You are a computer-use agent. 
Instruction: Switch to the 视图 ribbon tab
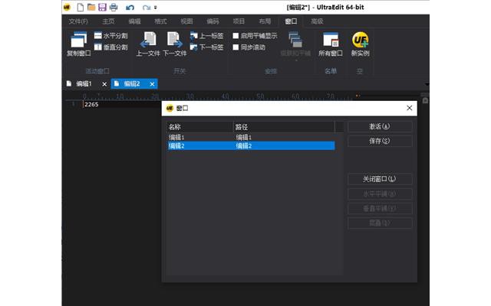click(186, 21)
